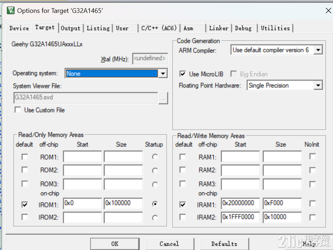The image size is (333, 250).
Task: Uncheck the IROM1 default checkbox
Action: coord(25,205)
